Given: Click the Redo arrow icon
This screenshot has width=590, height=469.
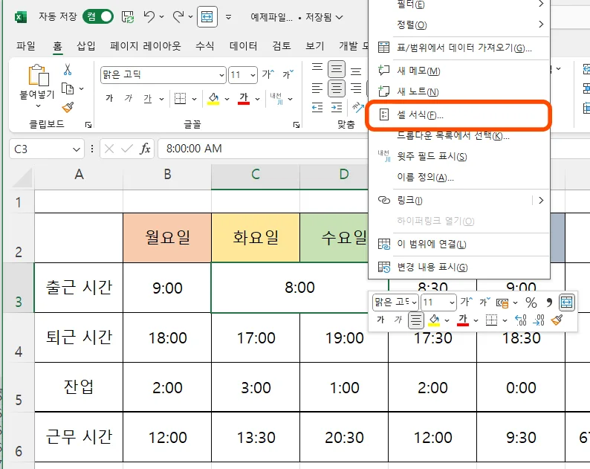Looking at the screenshot, I should 178,16.
